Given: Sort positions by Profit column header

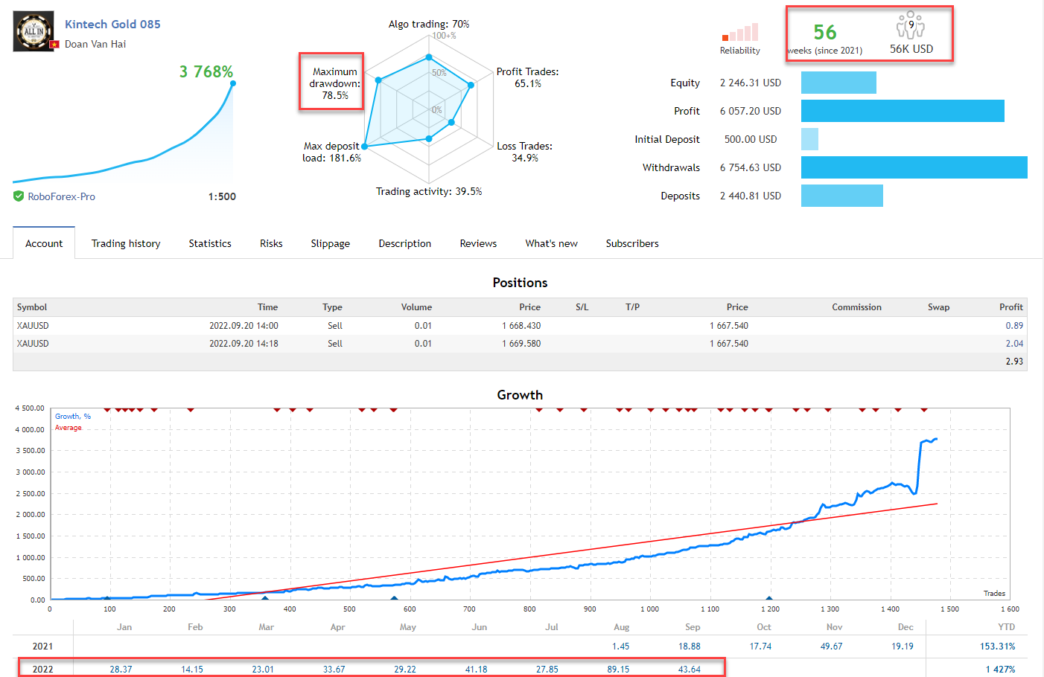Looking at the screenshot, I should click(1010, 307).
